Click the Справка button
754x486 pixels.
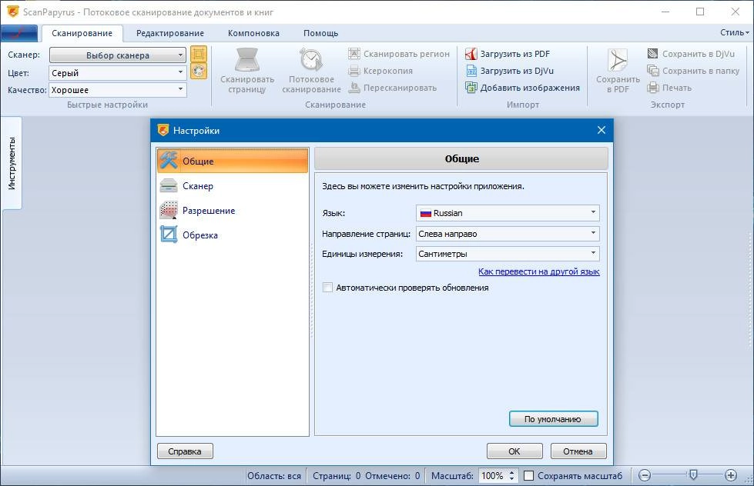click(x=185, y=451)
